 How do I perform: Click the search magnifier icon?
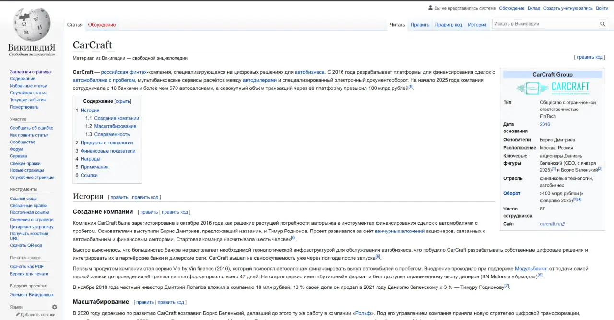click(x=603, y=24)
